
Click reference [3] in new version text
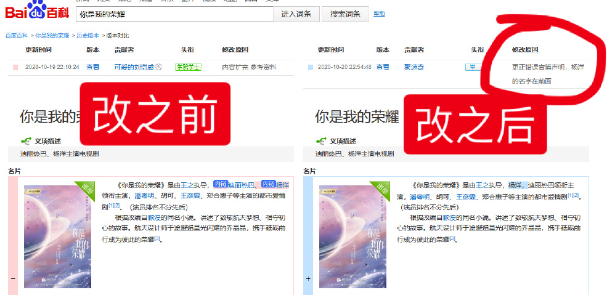pos(452,238)
